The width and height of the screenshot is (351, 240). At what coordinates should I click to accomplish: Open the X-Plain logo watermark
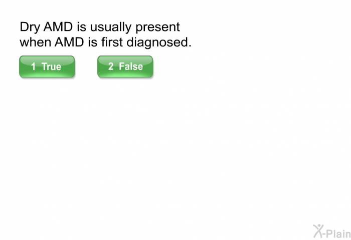tap(332, 231)
